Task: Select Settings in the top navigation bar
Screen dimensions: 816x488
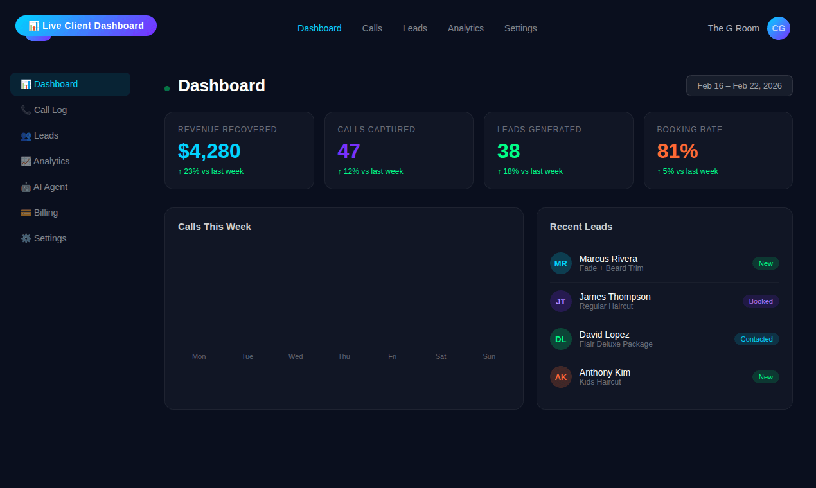Action: pyautogui.click(x=520, y=28)
